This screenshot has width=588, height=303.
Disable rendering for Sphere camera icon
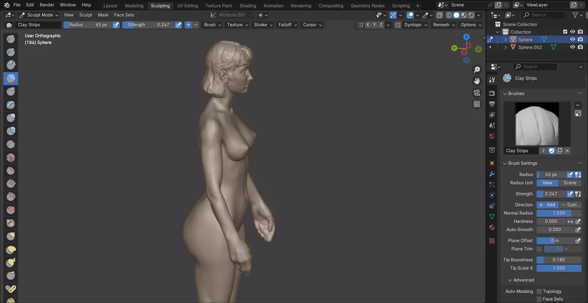tap(580, 39)
